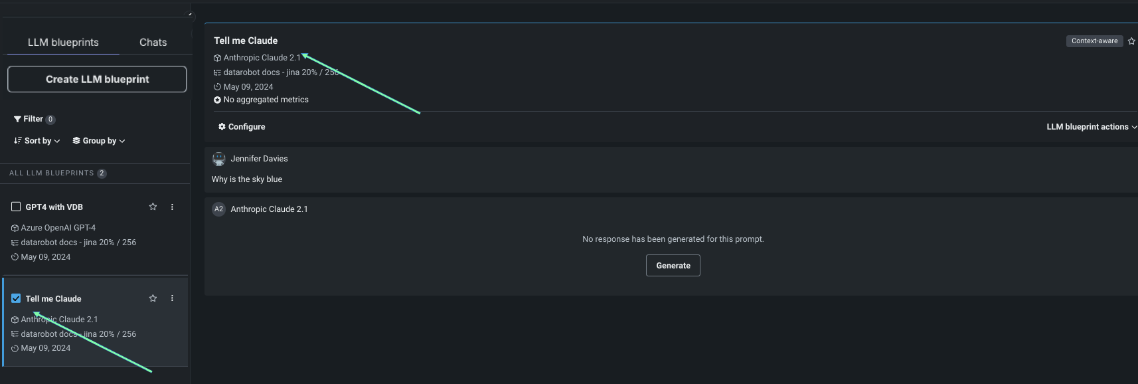Click the Context-aware badge
Viewport: 1138px width, 384px height.
(1095, 41)
